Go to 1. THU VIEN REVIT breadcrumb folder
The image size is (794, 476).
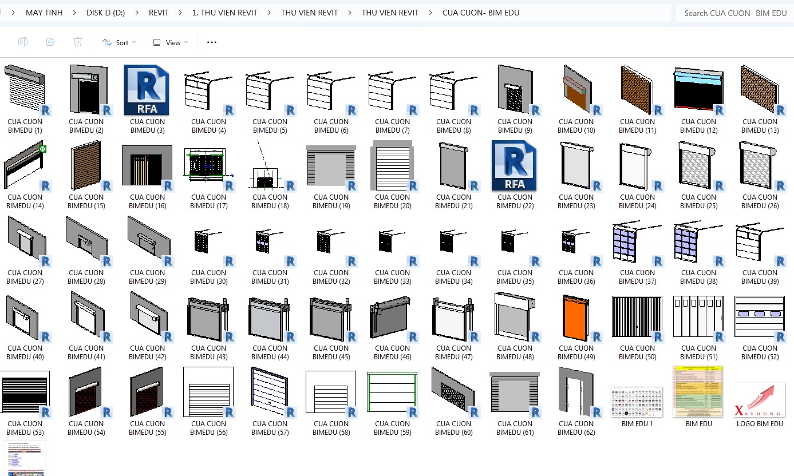[x=224, y=13]
